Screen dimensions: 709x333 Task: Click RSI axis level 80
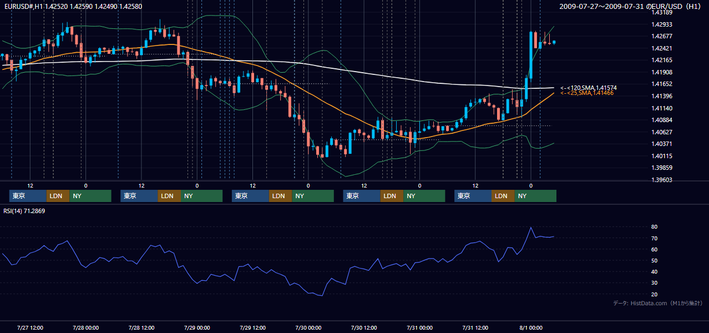655,227
